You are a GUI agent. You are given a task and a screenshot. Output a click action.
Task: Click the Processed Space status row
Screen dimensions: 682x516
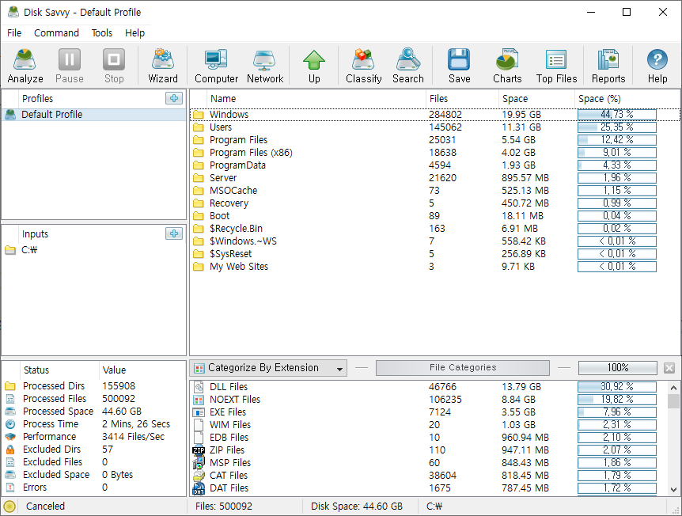click(94, 412)
